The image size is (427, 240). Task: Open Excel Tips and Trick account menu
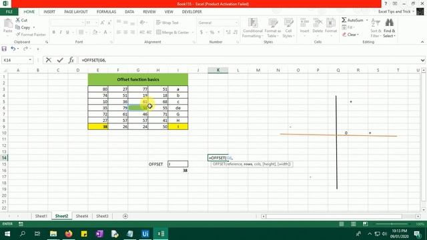tap(396, 11)
